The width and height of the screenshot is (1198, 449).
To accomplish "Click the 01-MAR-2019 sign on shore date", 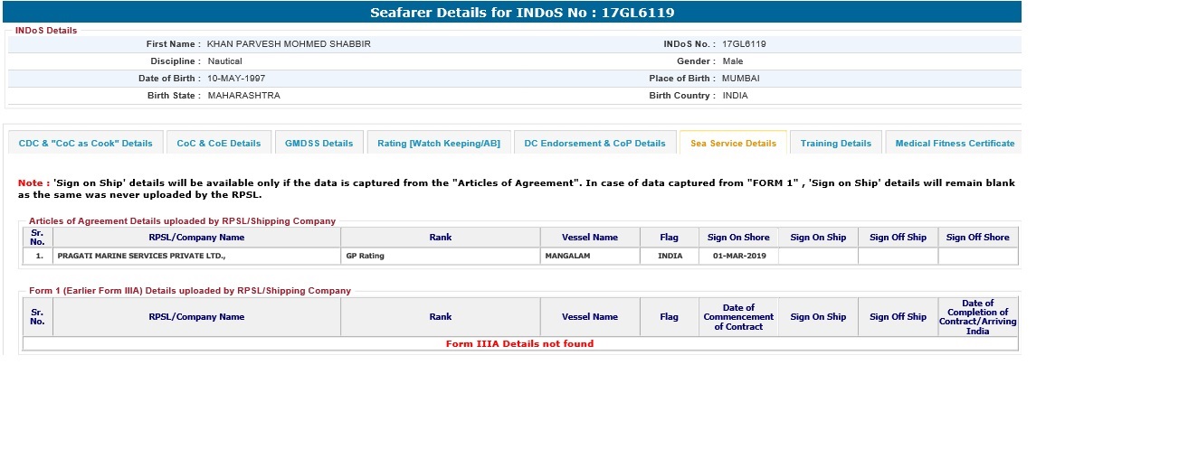I will coord(738,257).
